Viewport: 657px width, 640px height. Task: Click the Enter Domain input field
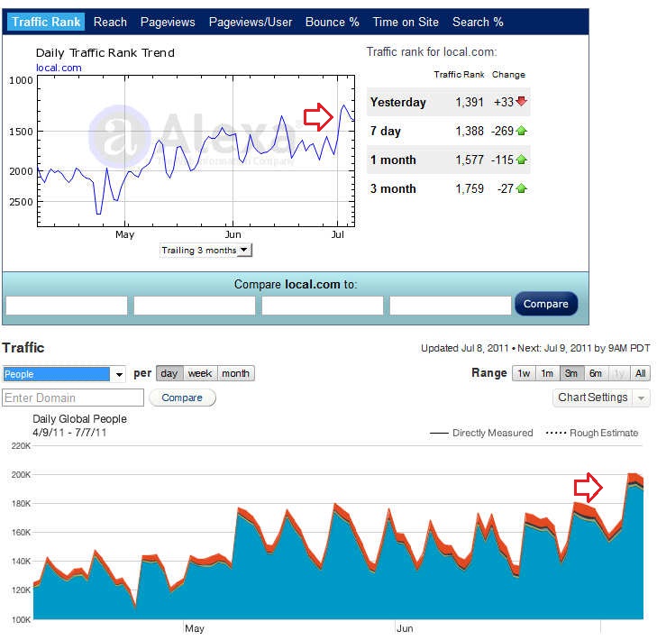click(x=73, y=398)
